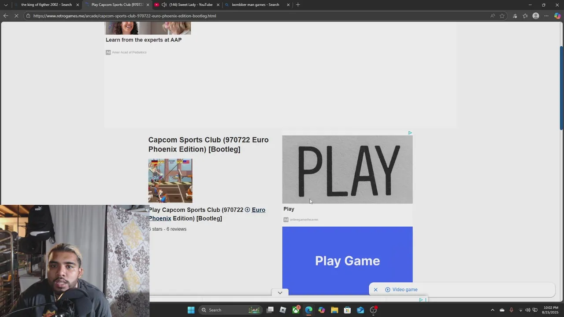This screenshot has height=317, width=564.
Task: Click the AdChoices icon above PLAY ad
Action: point(410,133)
